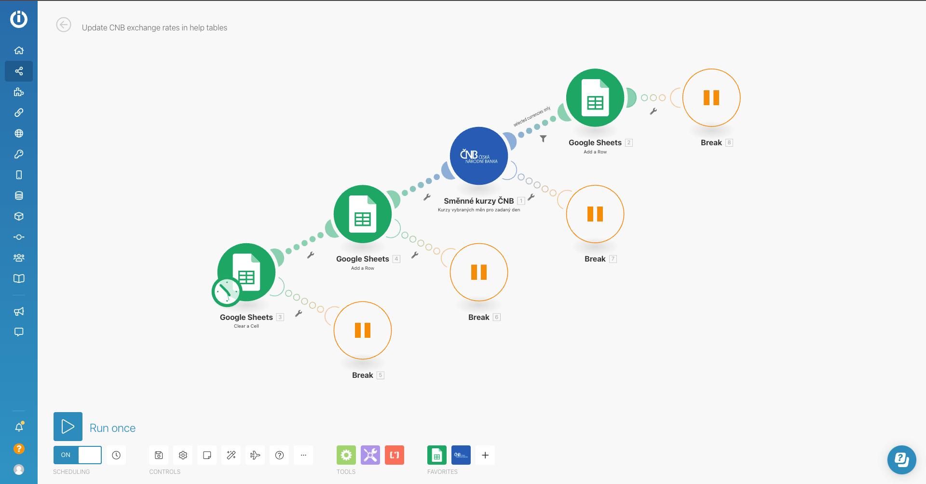Click the plus to add favorite
The image size is (926, 484).
click(485, 455)
